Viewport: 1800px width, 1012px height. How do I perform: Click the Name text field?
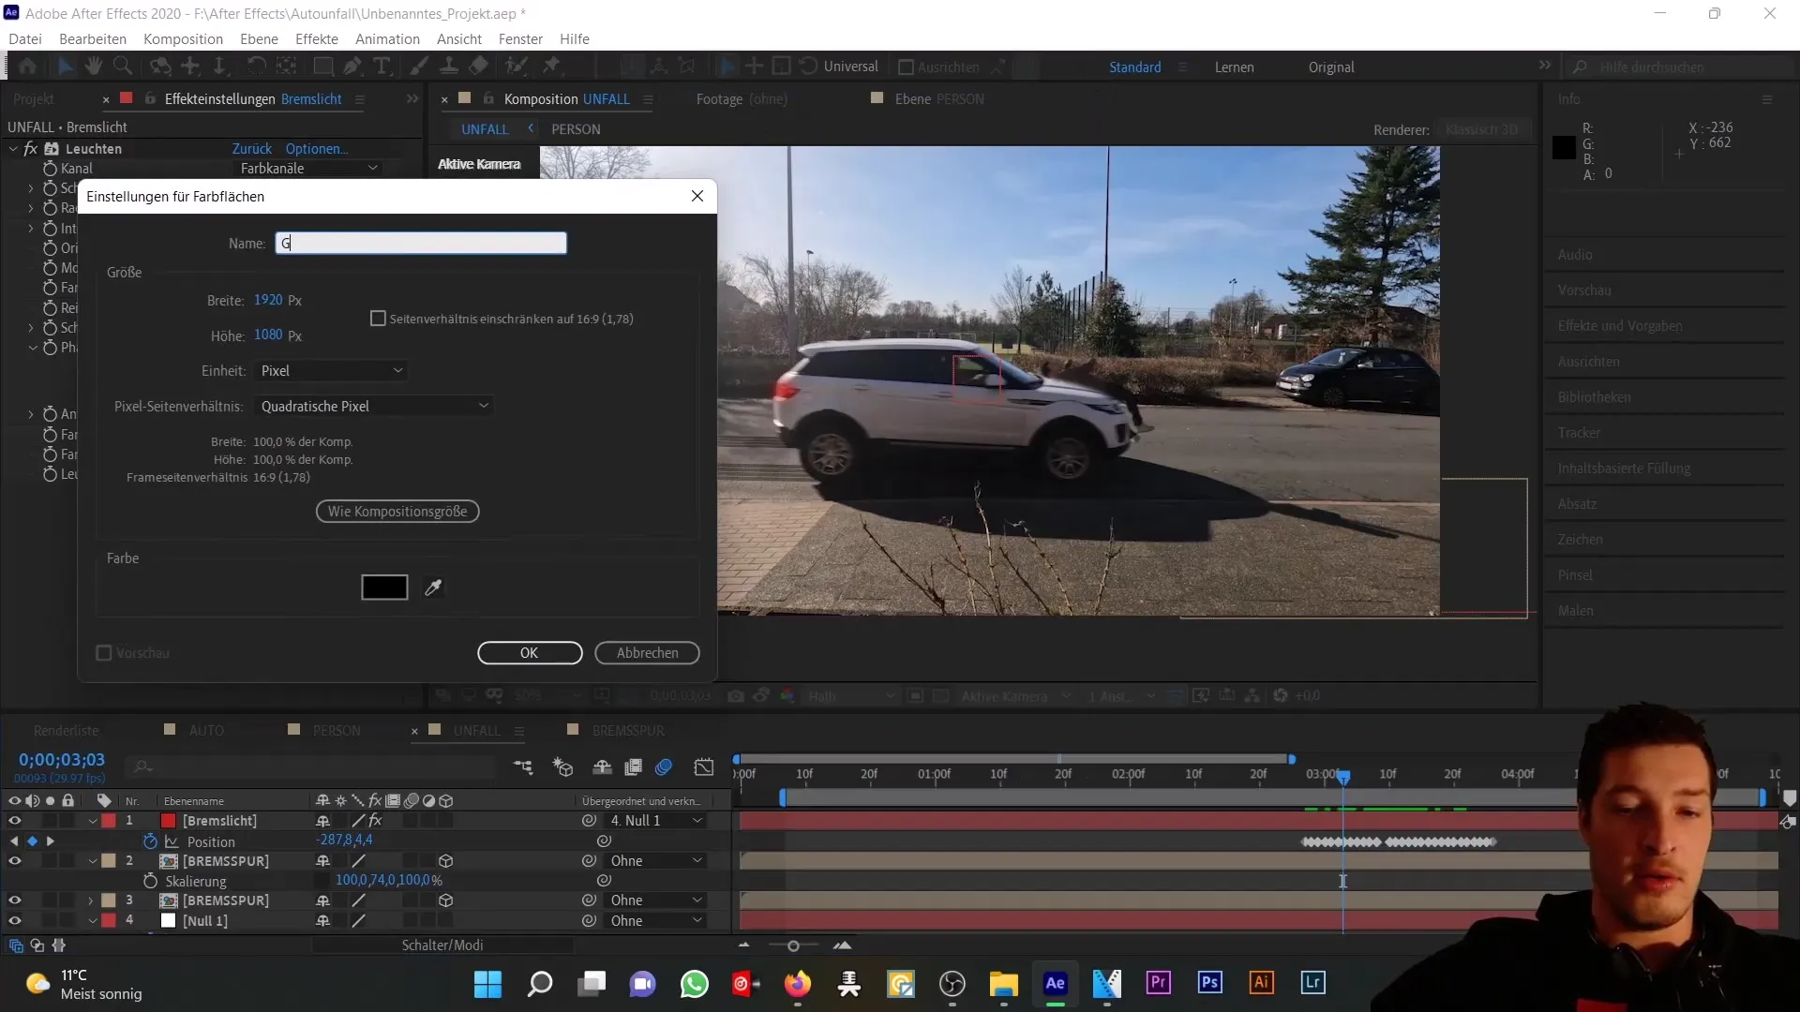pos(421,244)
